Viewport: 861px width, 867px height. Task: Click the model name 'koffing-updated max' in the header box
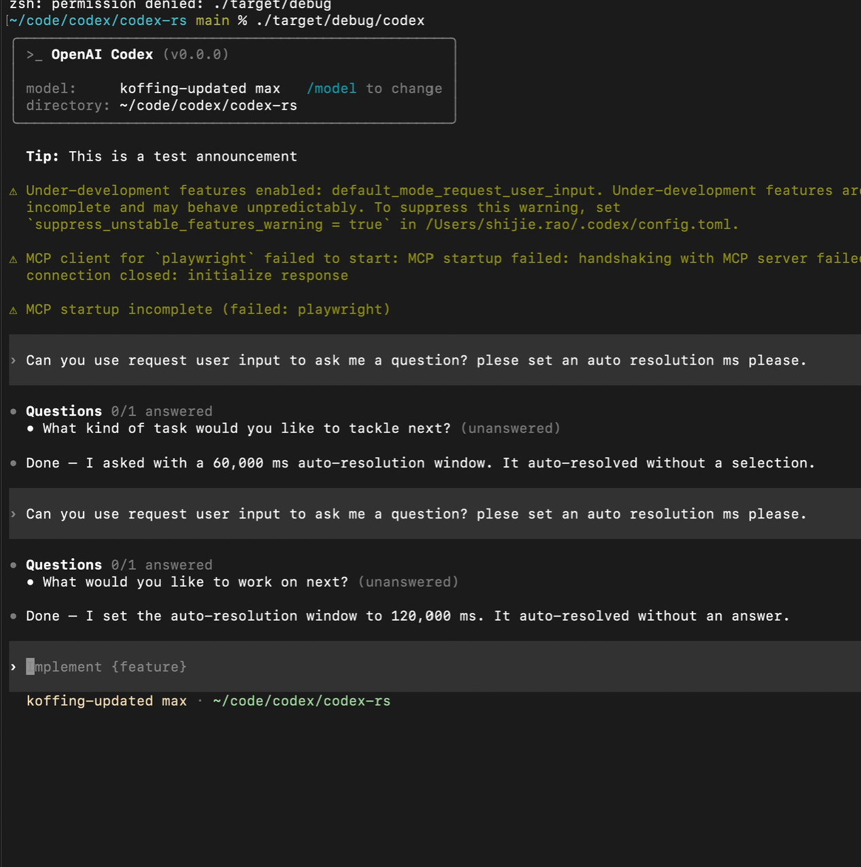pyautogui.click(x=200, y=88)
